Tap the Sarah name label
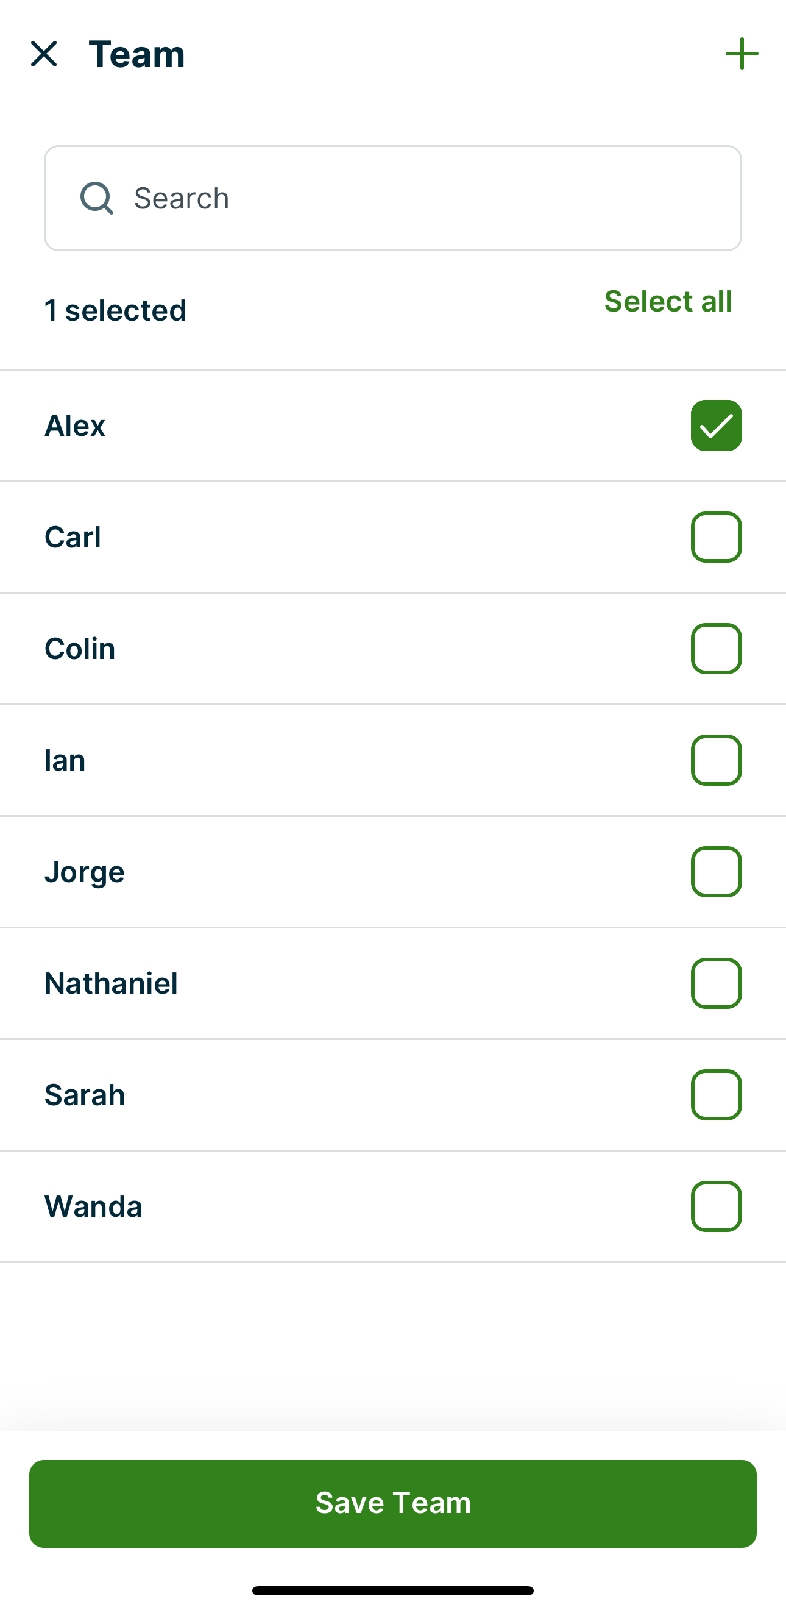 [84, 1095]
